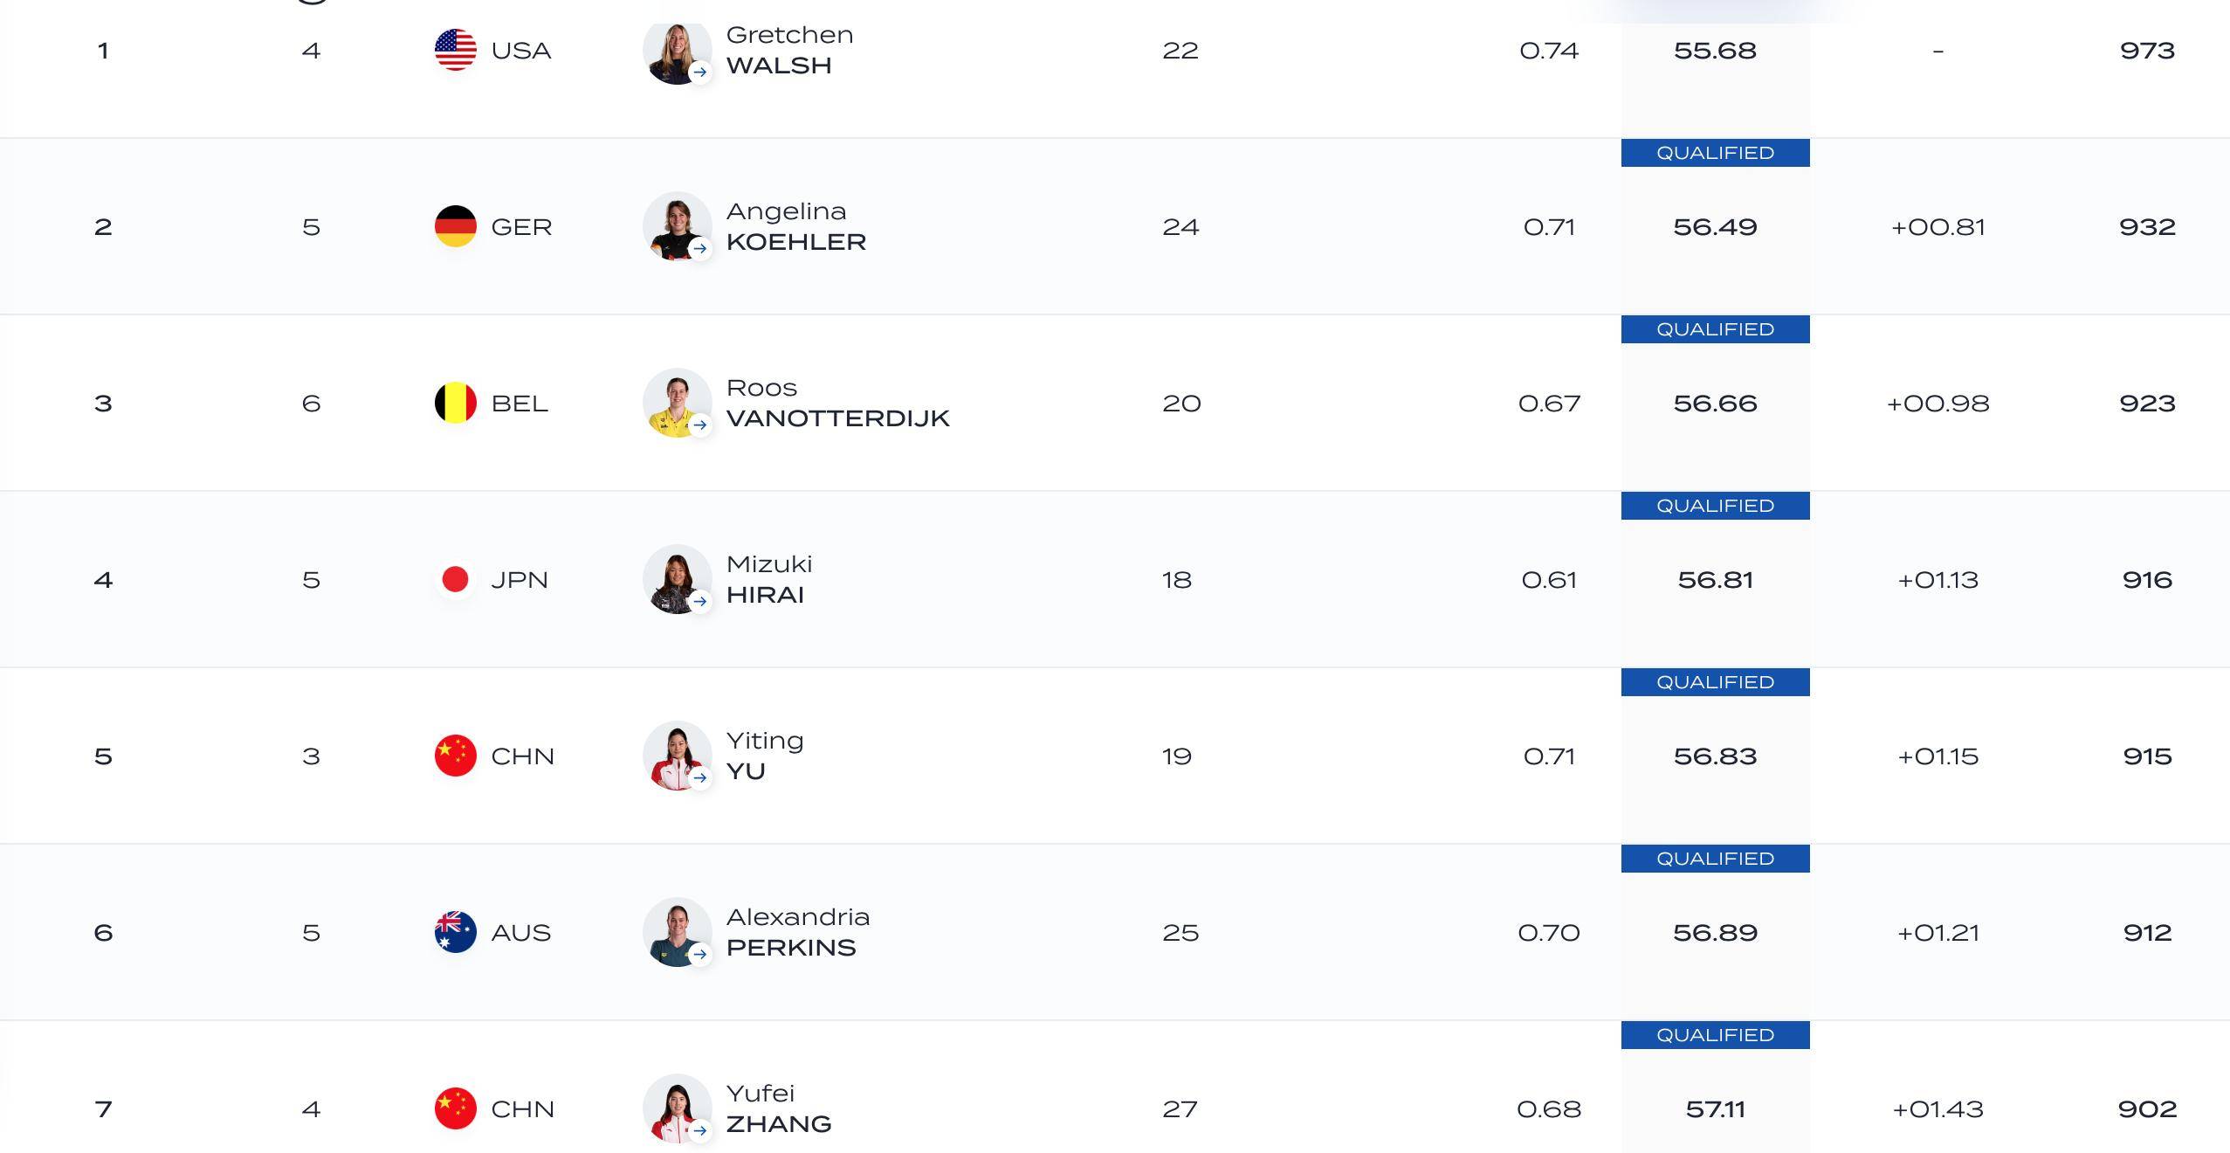Open Mizuki Hirai's profile arrow badge

699,601
